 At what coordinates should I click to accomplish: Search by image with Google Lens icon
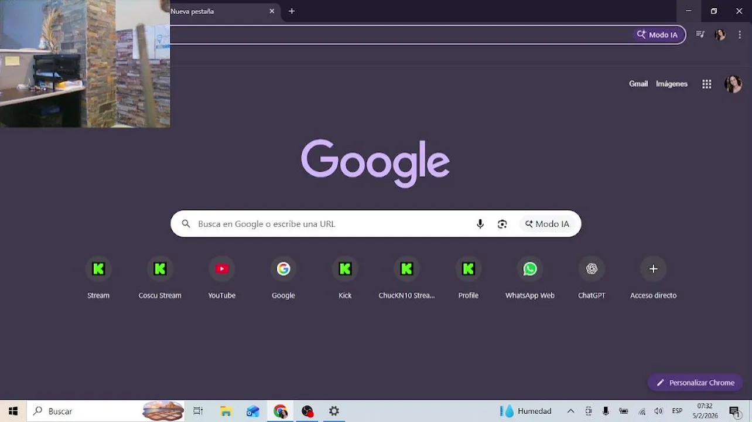pyautogui.click(x=503, y=224)
